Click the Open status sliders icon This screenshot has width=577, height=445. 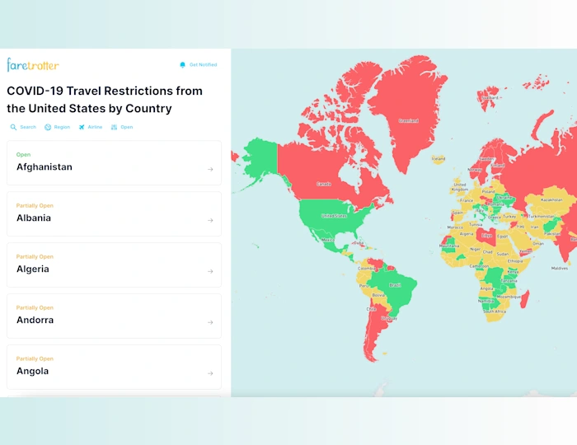(114, 127)
